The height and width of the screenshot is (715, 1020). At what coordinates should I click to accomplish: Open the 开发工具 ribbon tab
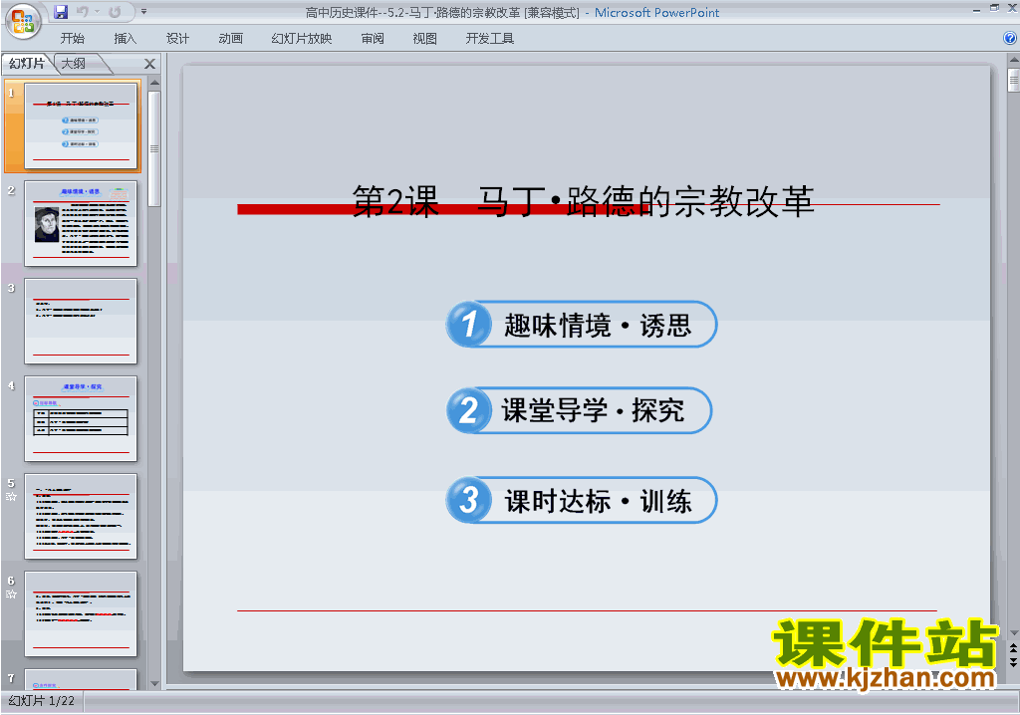click(x=490, y=39)
